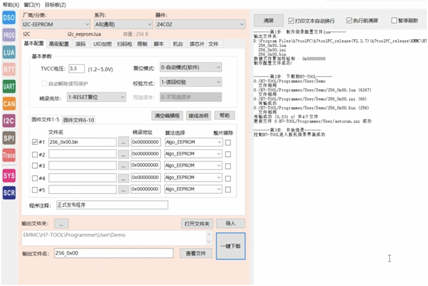
Task: Open the DSO oscilloscope panel
Action: point(9,18)
